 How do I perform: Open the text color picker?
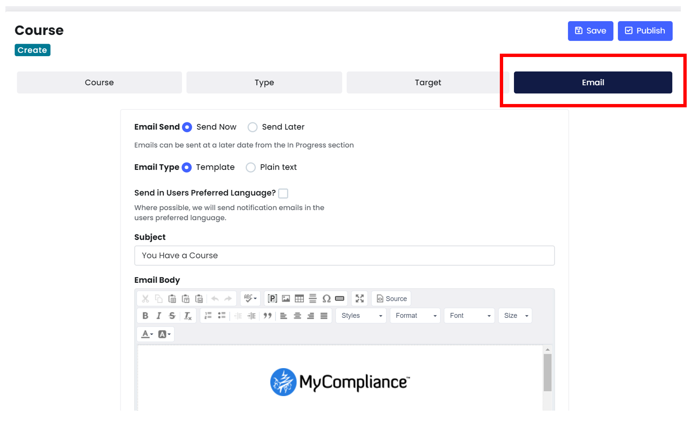click(147, 334)
